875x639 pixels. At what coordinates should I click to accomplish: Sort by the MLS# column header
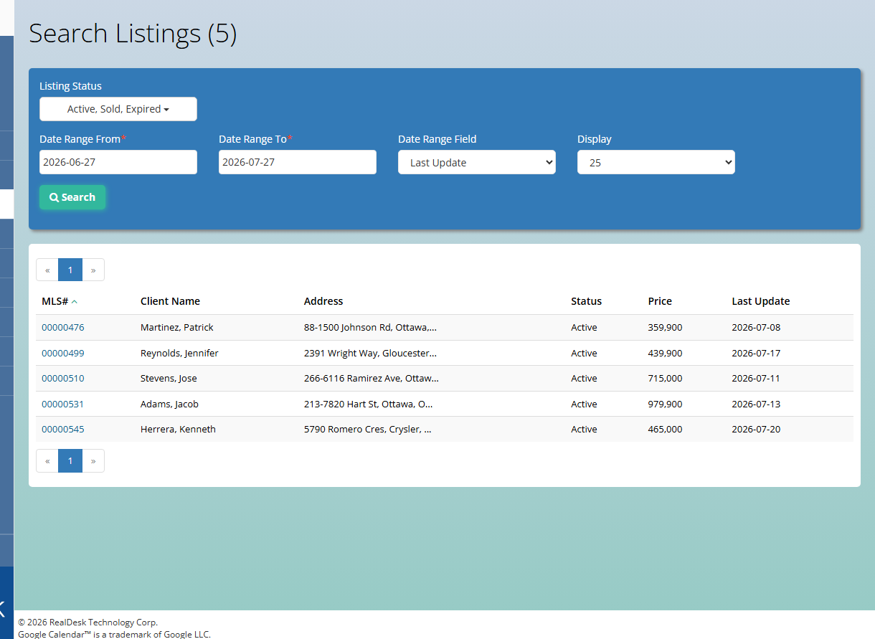click(x=60, y=301)
